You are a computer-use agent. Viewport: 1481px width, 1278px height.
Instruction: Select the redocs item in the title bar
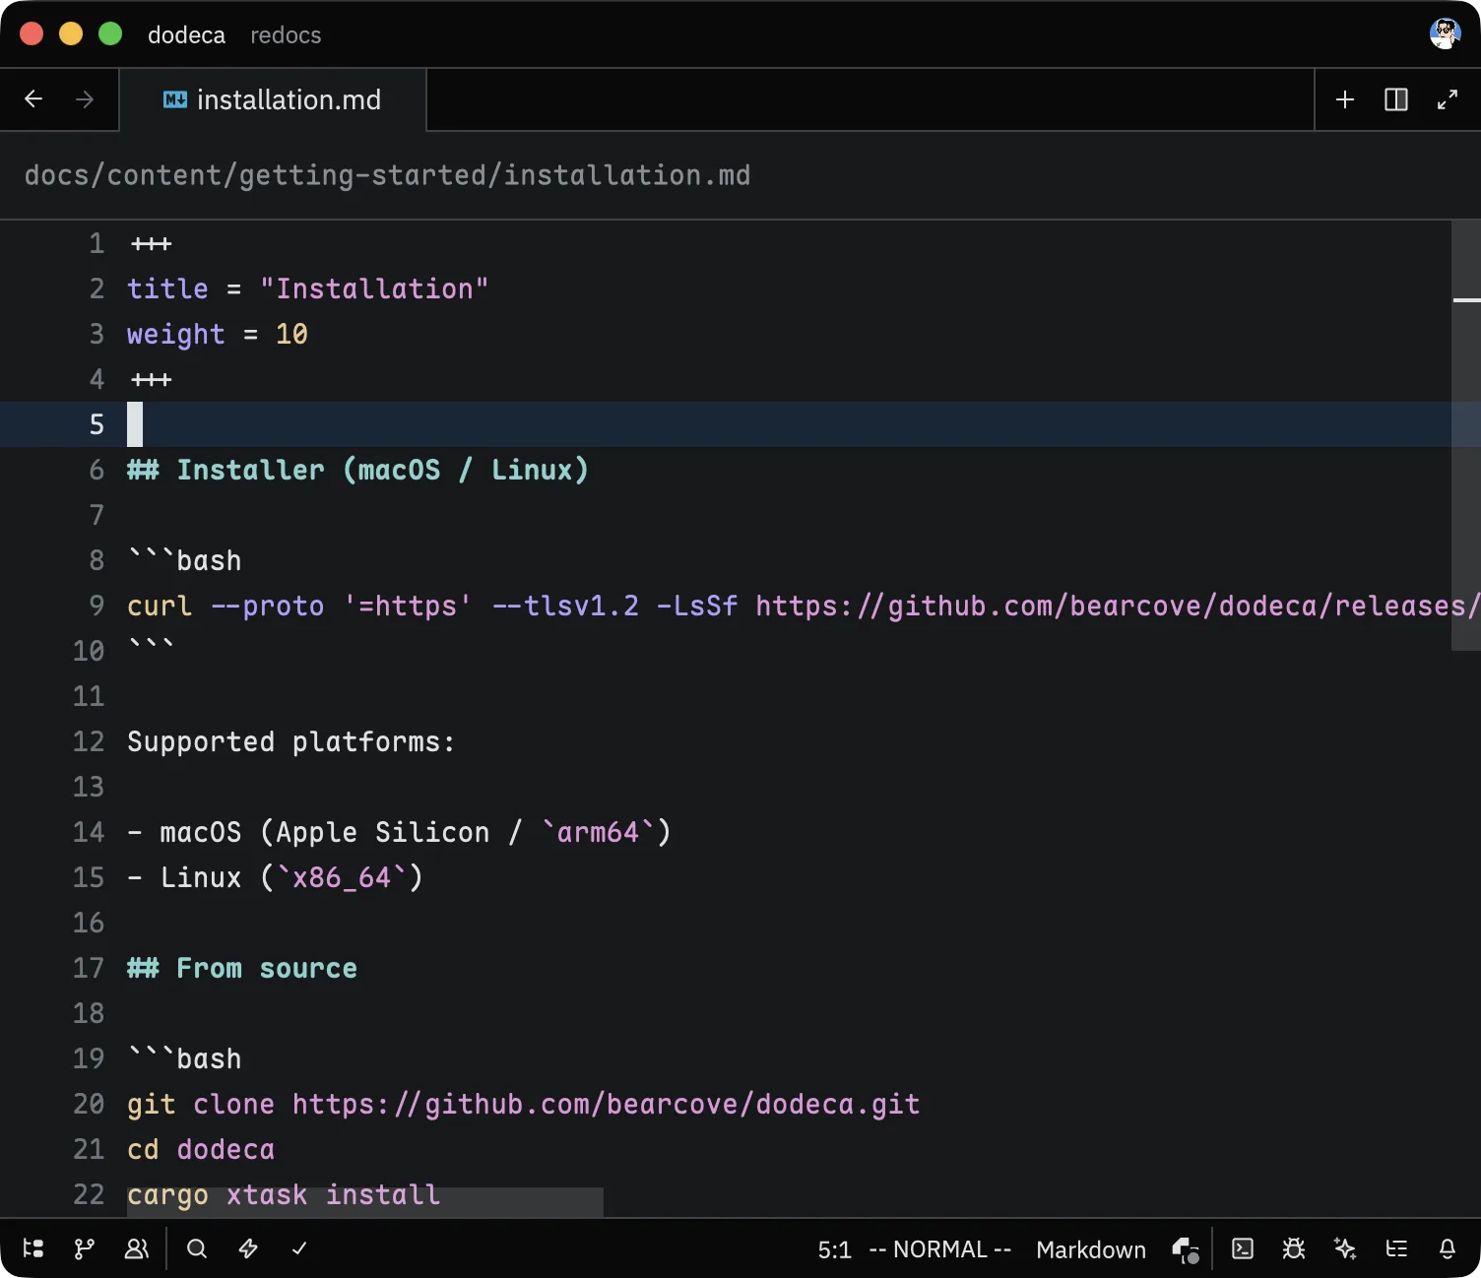[x=285, y=34]
